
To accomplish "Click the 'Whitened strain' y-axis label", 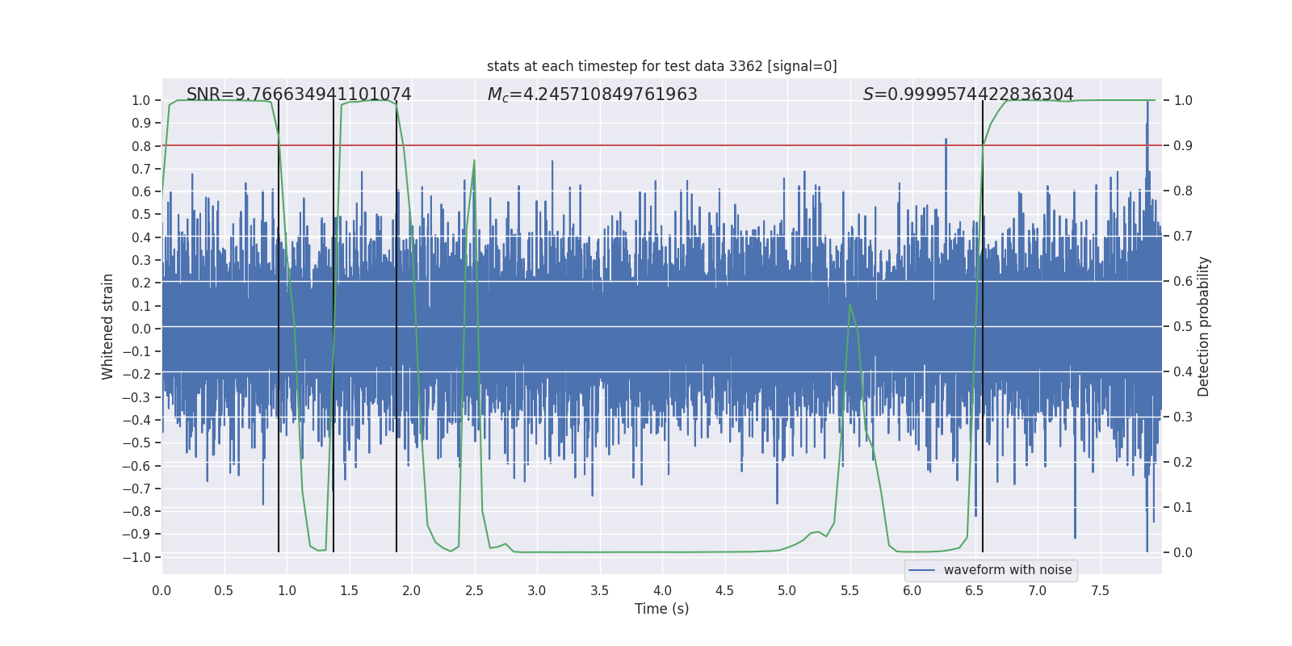I will point(107,326).
